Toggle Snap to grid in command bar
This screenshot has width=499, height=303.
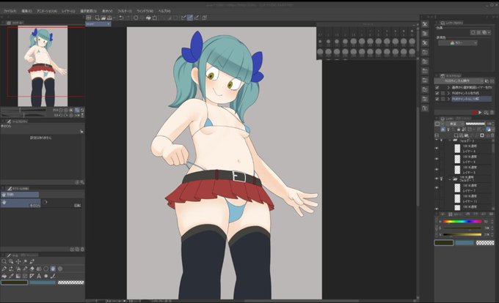coord(197,18)
